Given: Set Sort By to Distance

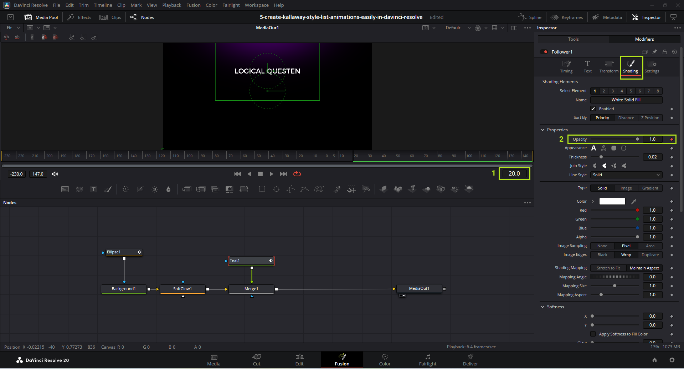Looking at the screenshot, I should [x=626, y=118].
